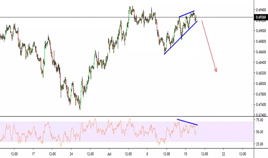Click the 0.67600 price axis label
The height and width of the screenshot is (158, 268).
coord(261,105)
